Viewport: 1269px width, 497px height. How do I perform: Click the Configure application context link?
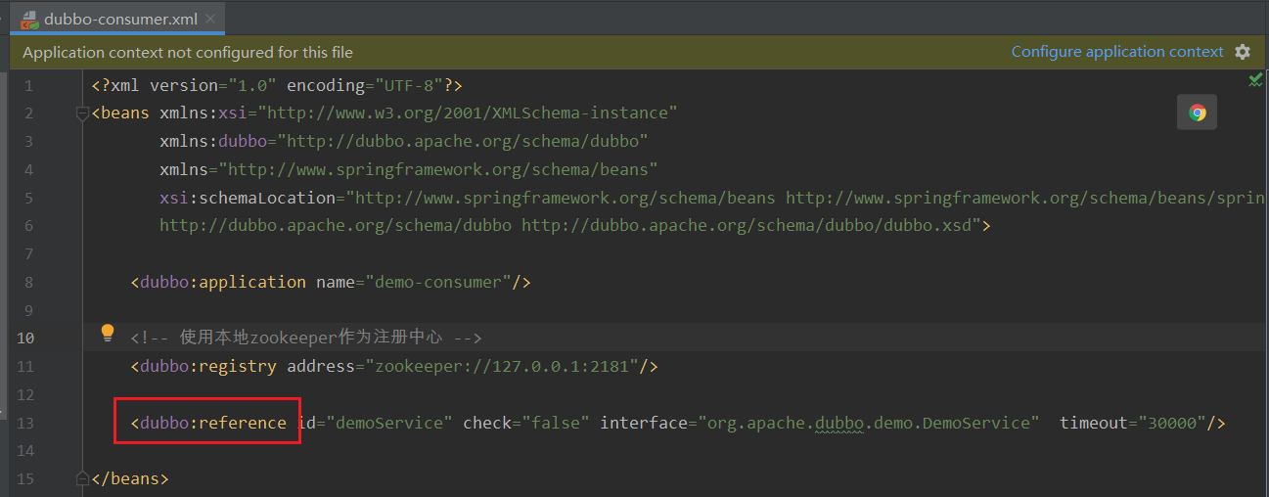(x=1117, y=52)
